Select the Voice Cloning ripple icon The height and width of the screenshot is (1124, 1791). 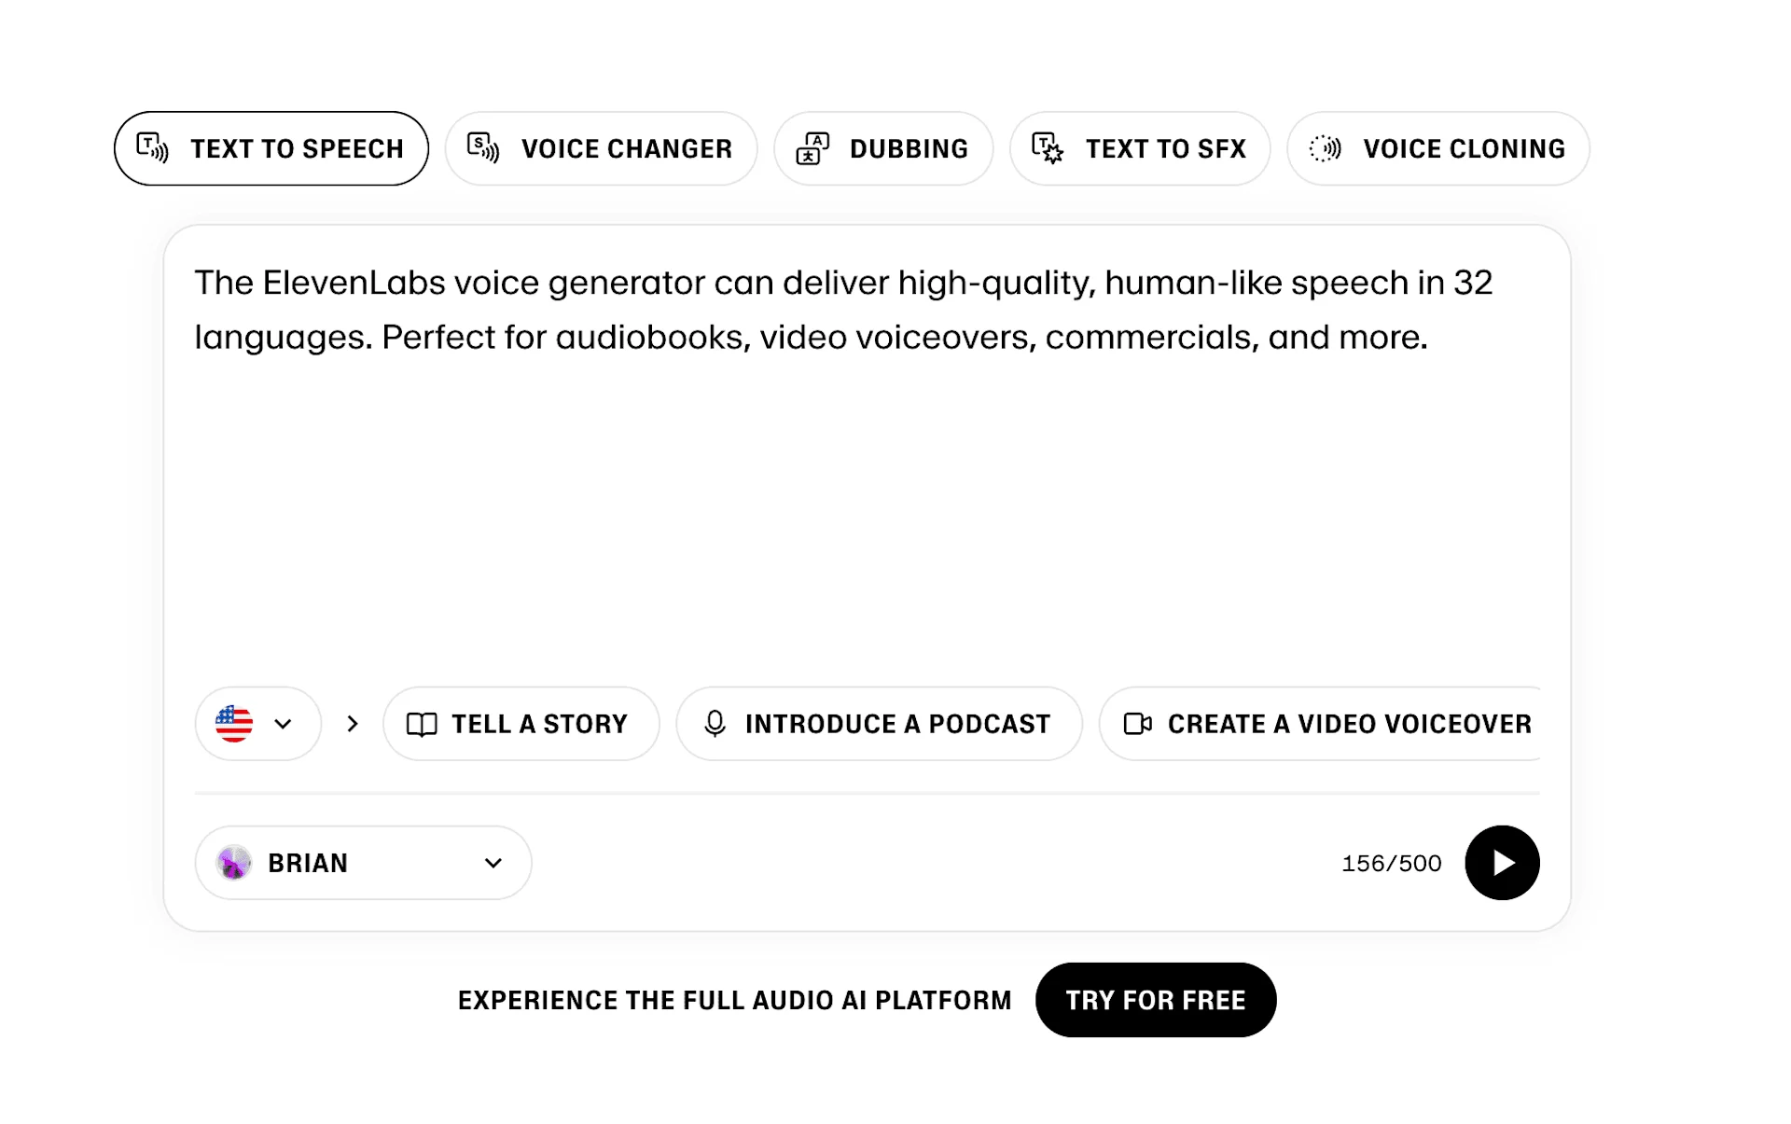click(x=1324, y=147)
